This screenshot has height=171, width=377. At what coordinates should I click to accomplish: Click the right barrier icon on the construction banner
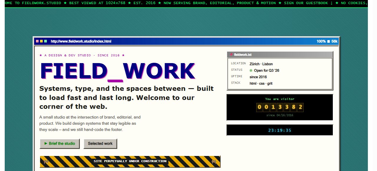click(214, 162)
